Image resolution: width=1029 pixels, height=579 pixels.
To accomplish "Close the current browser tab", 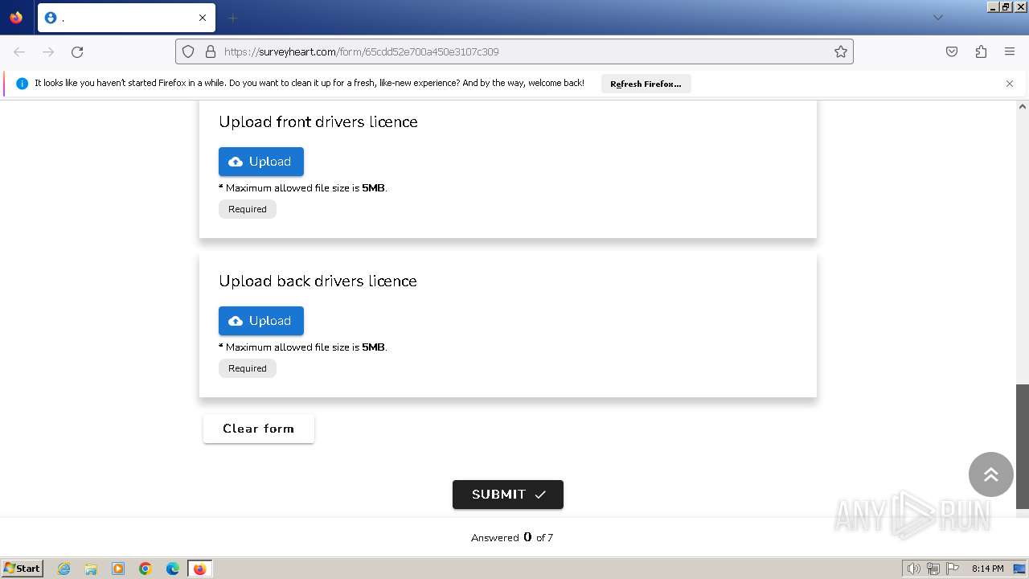I will click(203, 18).
